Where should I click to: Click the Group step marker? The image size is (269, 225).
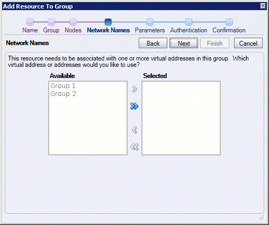click(51, 22)
